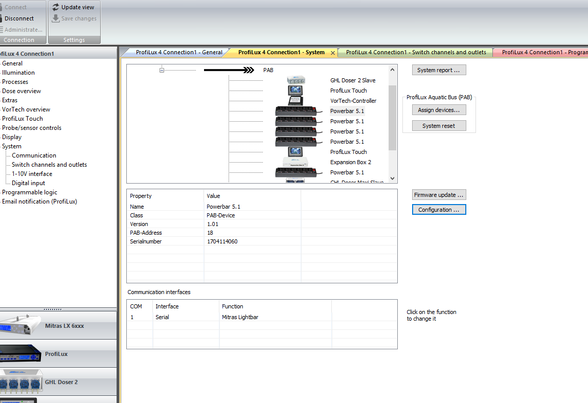Click the first ProfiLux Touch device icon
This screenshot has height=403, width=588.
(296, 91)
